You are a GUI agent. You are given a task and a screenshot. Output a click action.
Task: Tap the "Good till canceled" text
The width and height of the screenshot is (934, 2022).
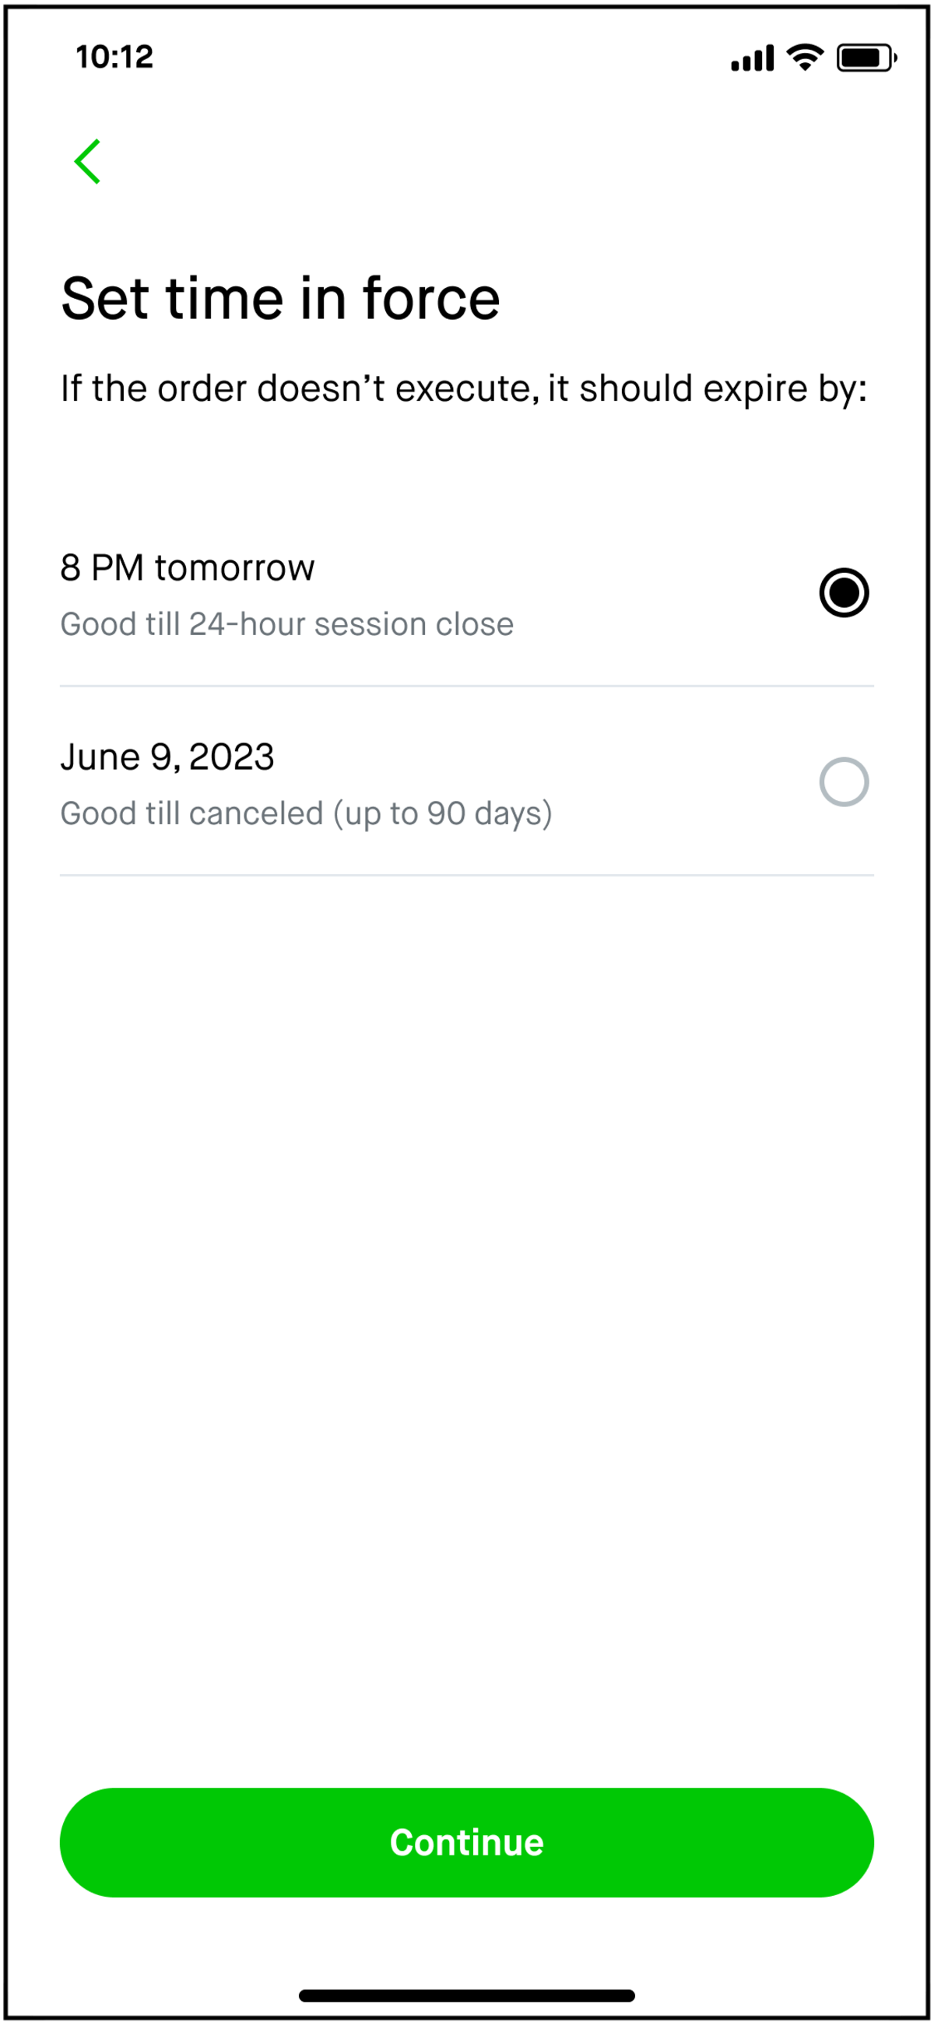click(x=192, y=814)
